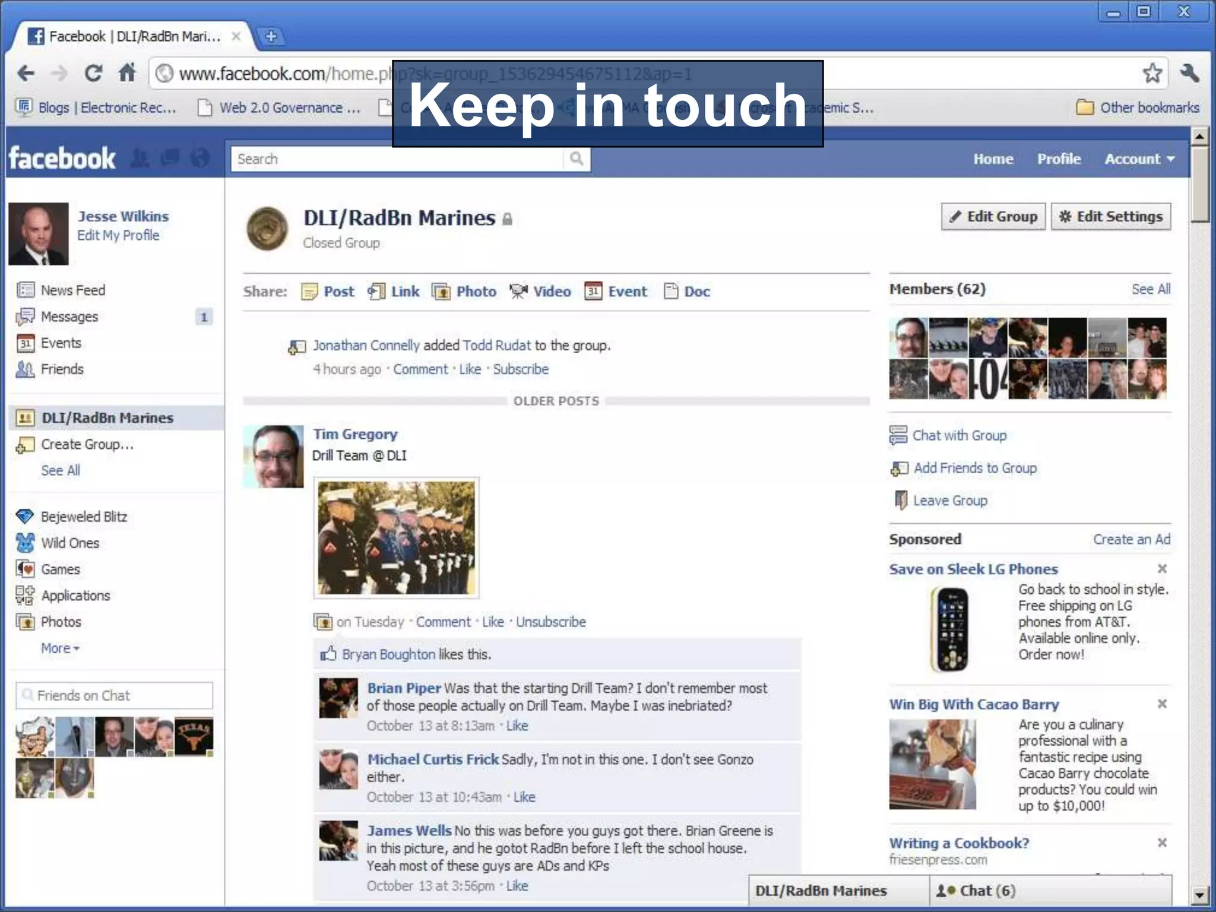Bookmark this page with star icon

coord(1152,73)
